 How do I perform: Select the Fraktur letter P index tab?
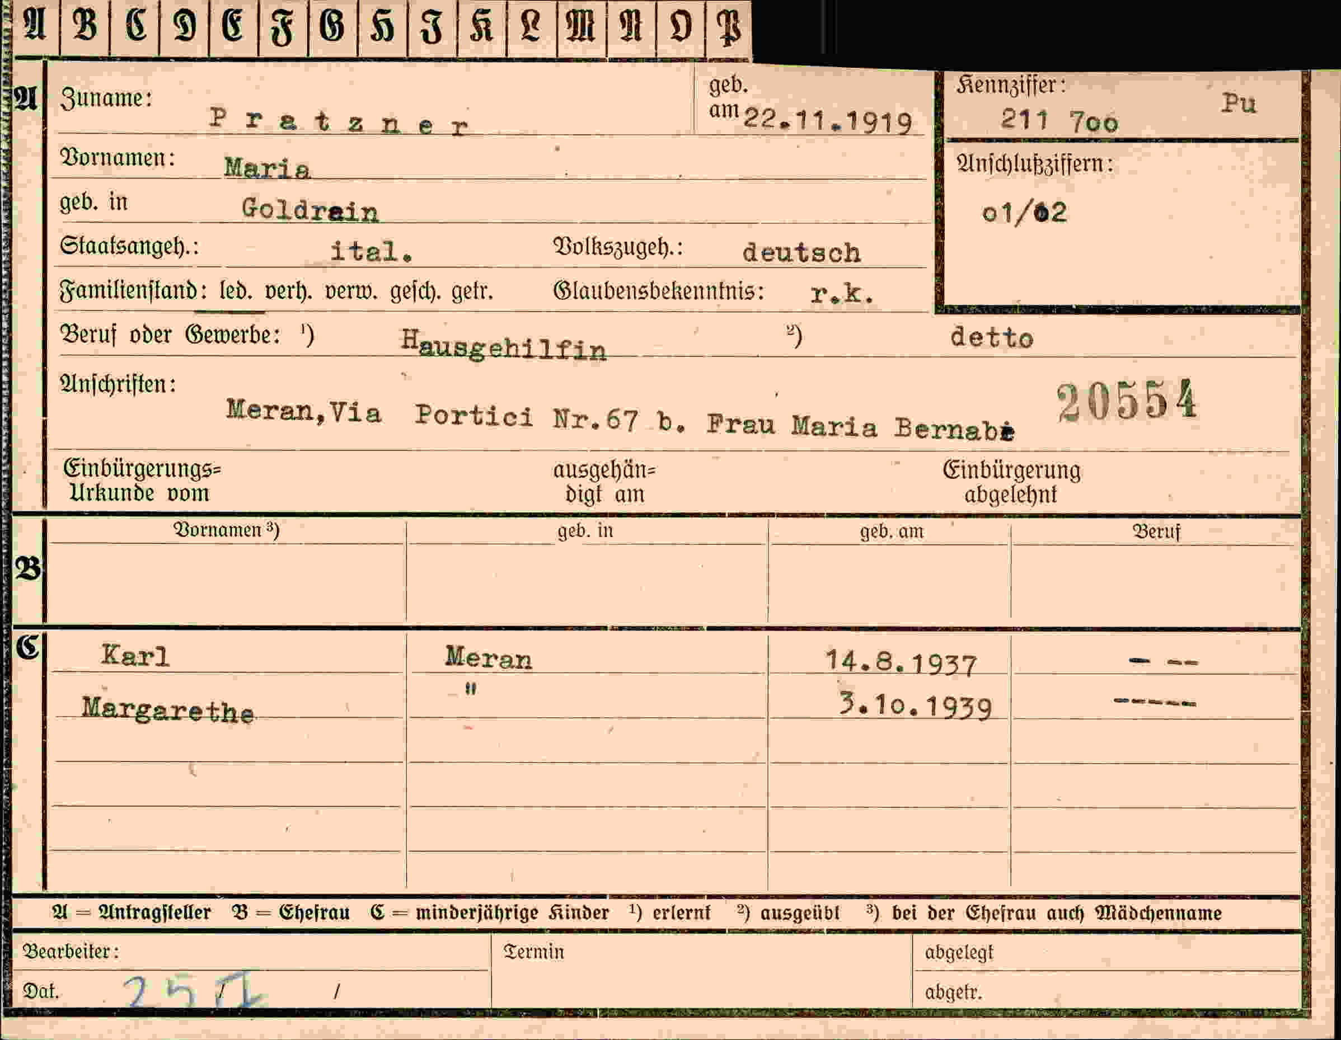coord(729,27)
